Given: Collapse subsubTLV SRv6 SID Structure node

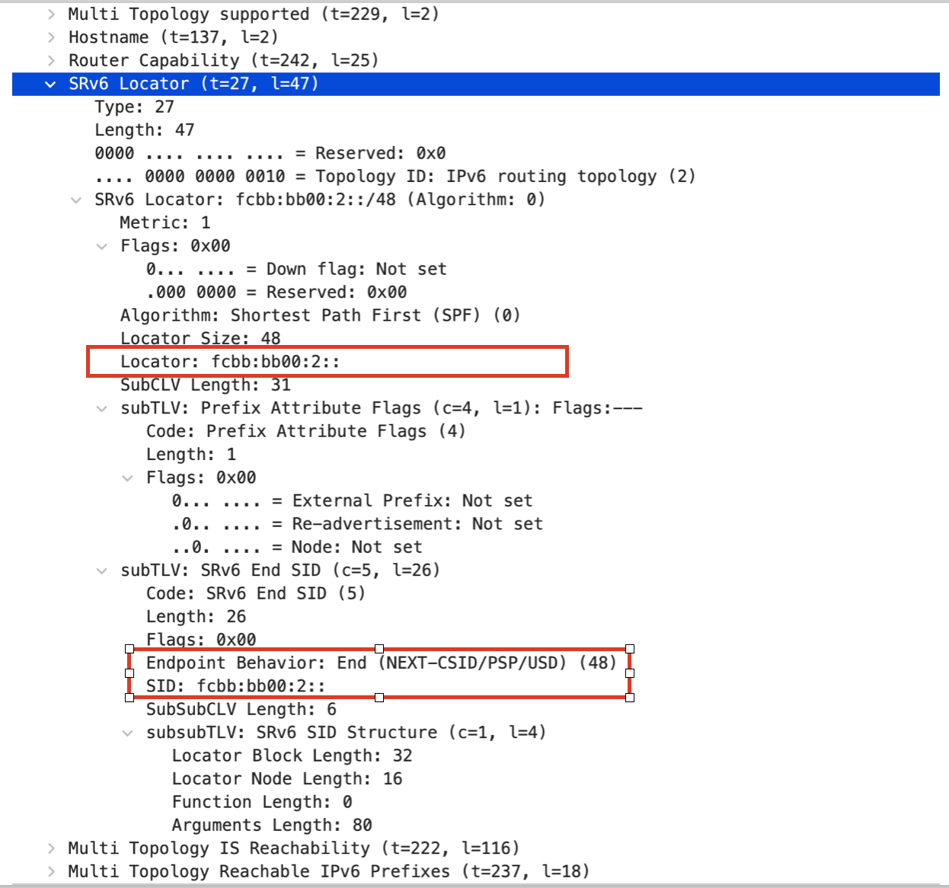Looking at the screenshot, I should (x=128, y=733).
